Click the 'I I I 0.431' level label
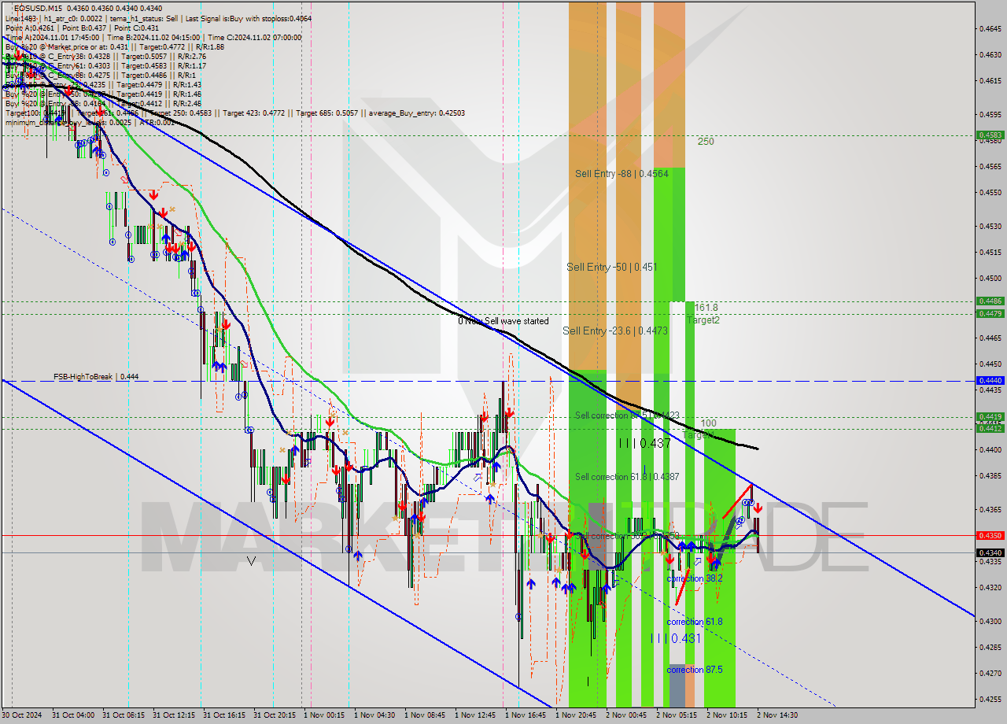Viewport: 1007px width, 724px height. pos(675,638)
